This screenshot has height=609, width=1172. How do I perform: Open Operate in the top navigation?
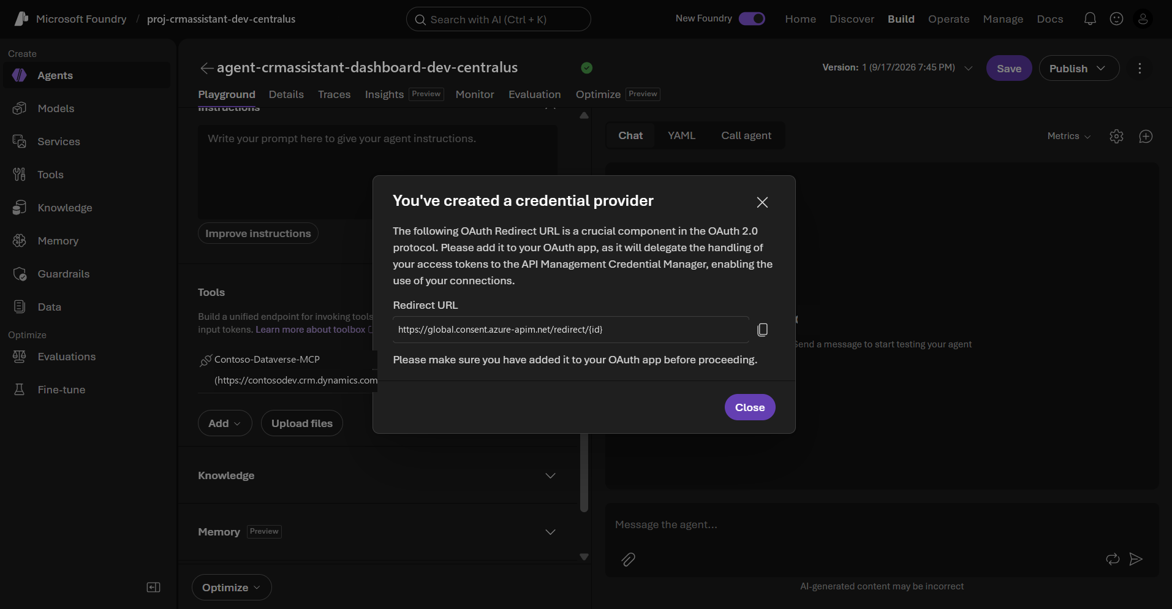point(949,19)
